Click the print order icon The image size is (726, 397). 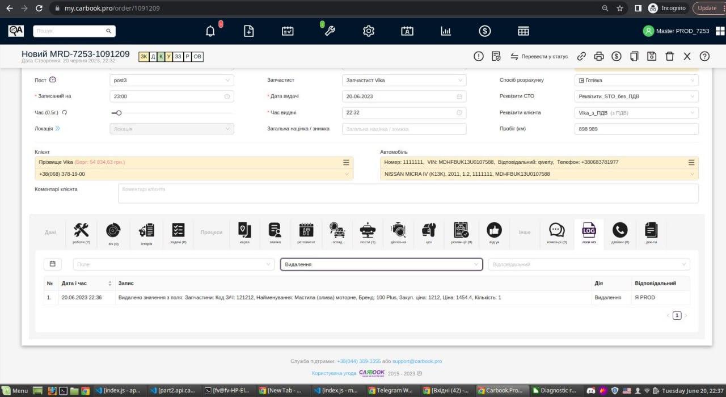[598, 56]
